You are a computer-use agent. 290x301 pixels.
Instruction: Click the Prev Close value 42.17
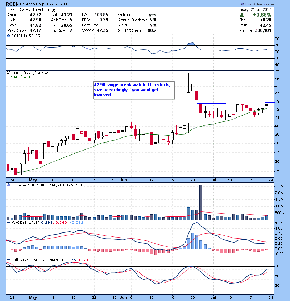[x=36, y=30]
